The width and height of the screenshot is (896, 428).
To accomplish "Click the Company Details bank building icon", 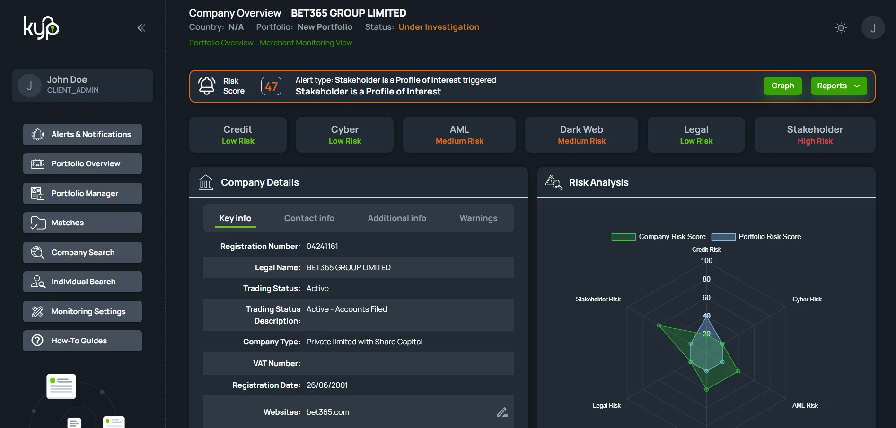I will pyautogui.click(x=206, y=182).
